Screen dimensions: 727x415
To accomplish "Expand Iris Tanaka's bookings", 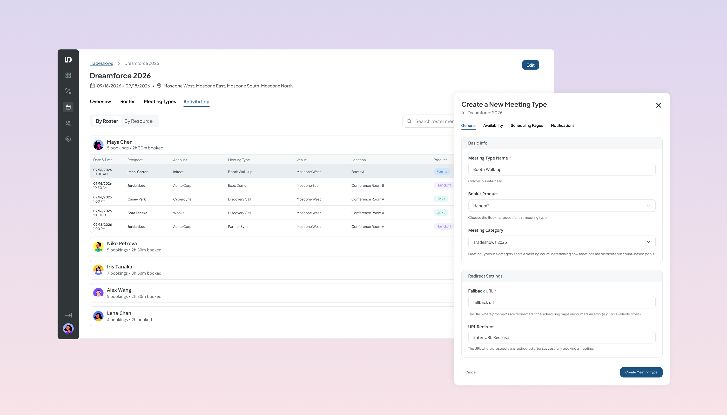I will 272,270.
